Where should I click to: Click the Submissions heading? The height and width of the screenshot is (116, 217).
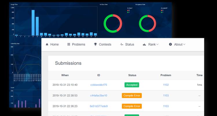68,63
